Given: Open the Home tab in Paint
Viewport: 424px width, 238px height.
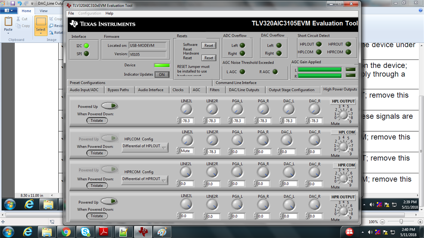Looking at the screenshot, I should click(x=26, y=11).
